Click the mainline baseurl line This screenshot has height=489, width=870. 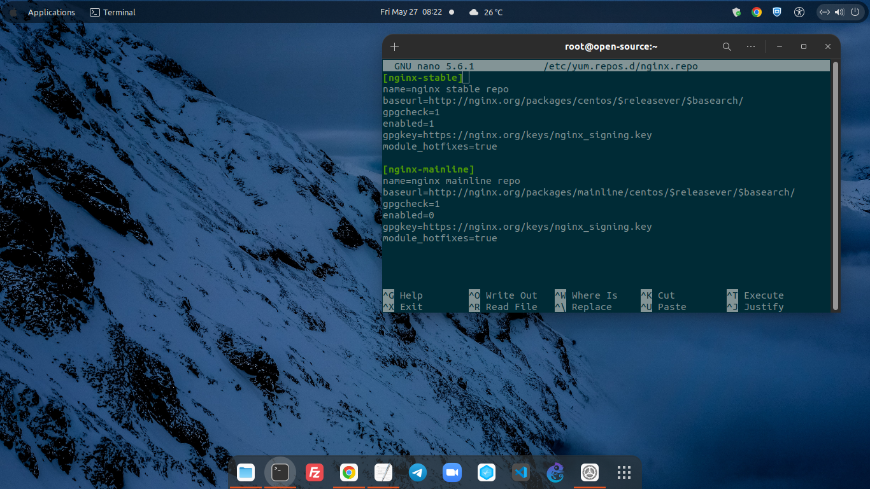589,192
